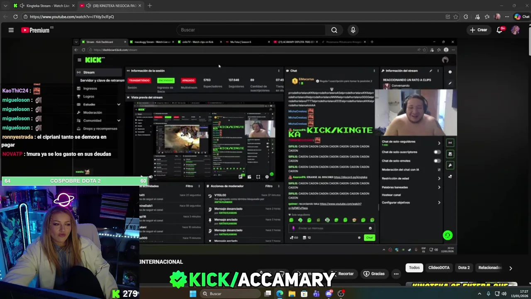
Task: Toggle sound on the KINGTEKA NEGOCIA YouTube tab
Action: click(88, 5)
